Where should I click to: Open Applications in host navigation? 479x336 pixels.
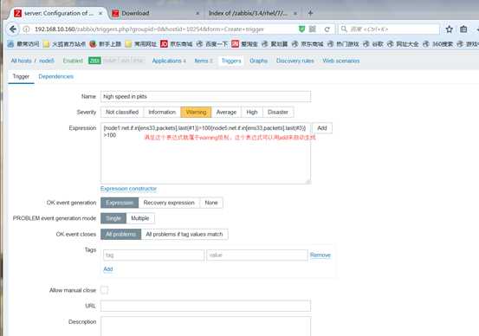(169, 61)
